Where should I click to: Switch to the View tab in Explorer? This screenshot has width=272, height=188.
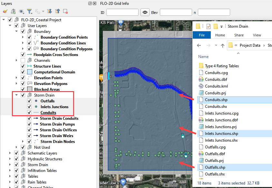pyautogui.click(x=257, y=35)
